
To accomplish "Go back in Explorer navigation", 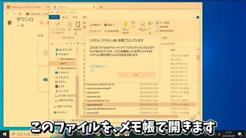I will click(53, 44).
